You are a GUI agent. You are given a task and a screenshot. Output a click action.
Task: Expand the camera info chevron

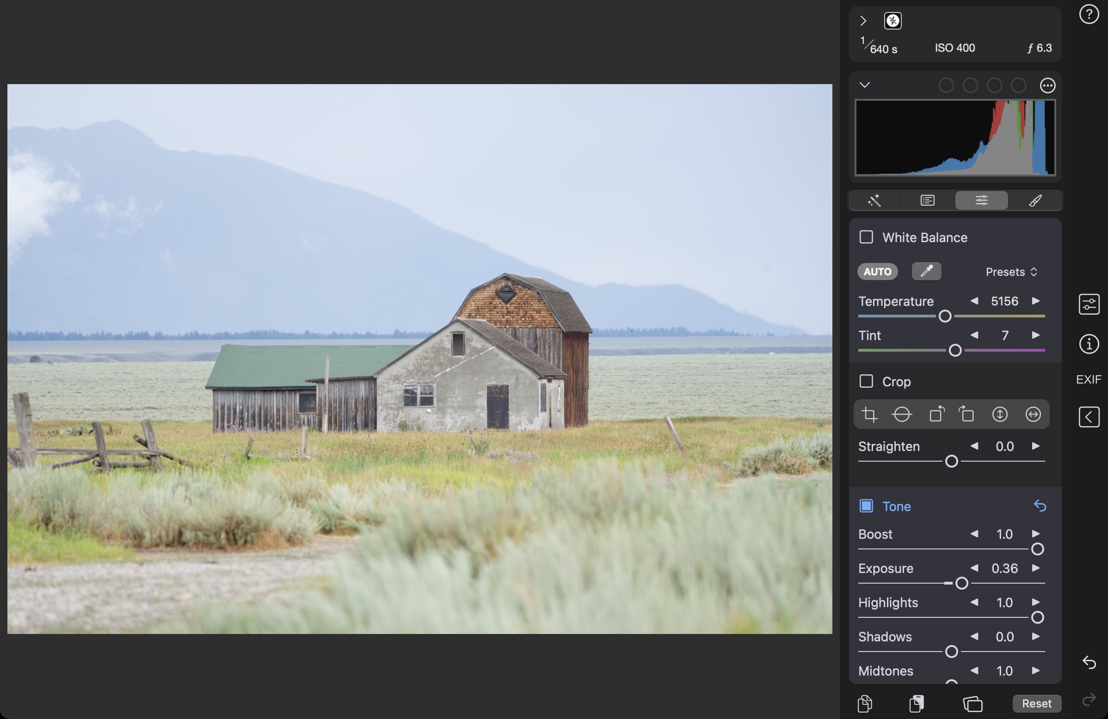point(863,21)
